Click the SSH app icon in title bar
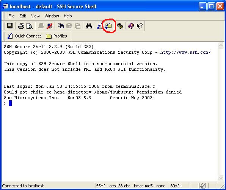Image resolution: width=226 pixels, height=190 pixels. coord(5,6)
